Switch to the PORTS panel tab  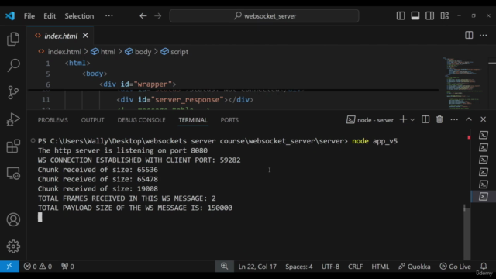229,120
